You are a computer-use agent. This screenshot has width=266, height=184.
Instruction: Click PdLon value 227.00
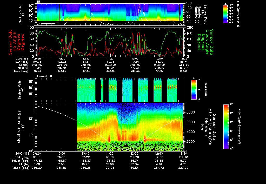(x=183, y=168)
